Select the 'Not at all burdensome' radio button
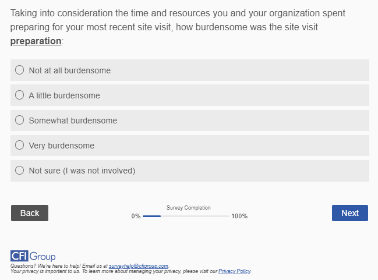Viewport: 378px width, 280px height. pyautogui.click(x=19, y=70)
